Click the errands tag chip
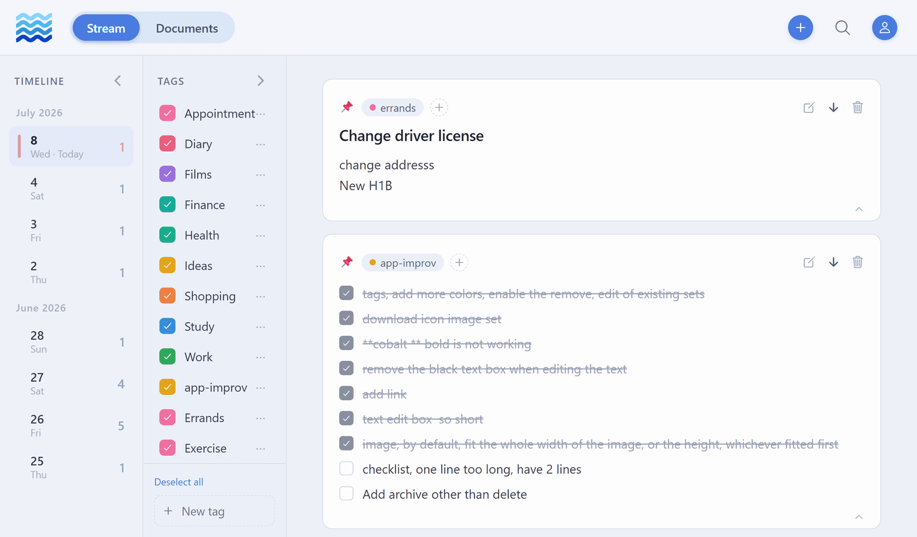 click(393, 108)
